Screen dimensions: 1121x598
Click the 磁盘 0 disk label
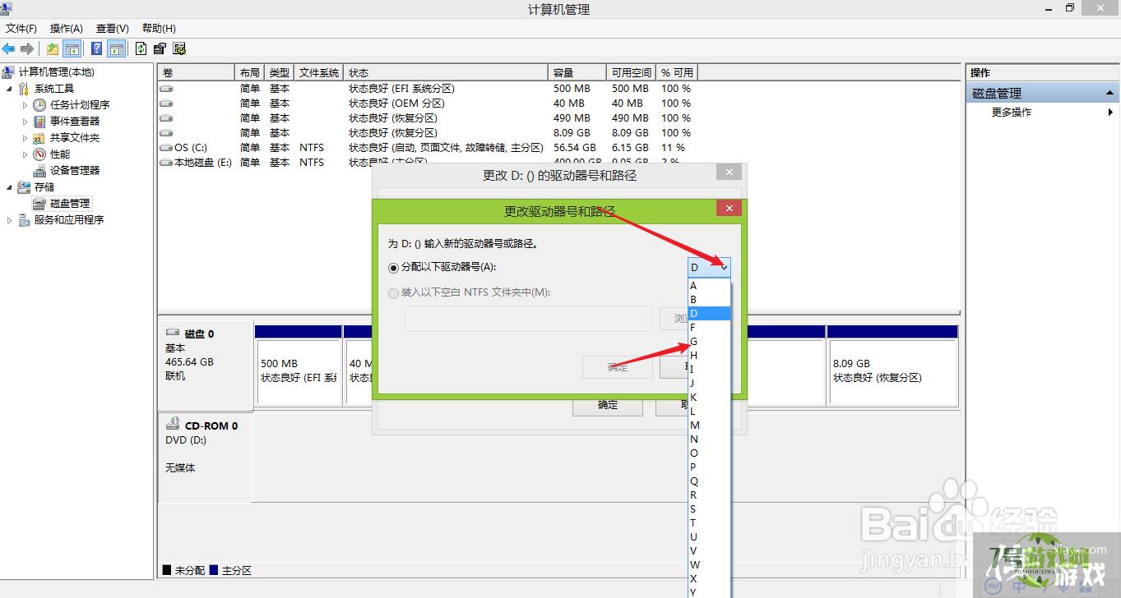point(199,333)
